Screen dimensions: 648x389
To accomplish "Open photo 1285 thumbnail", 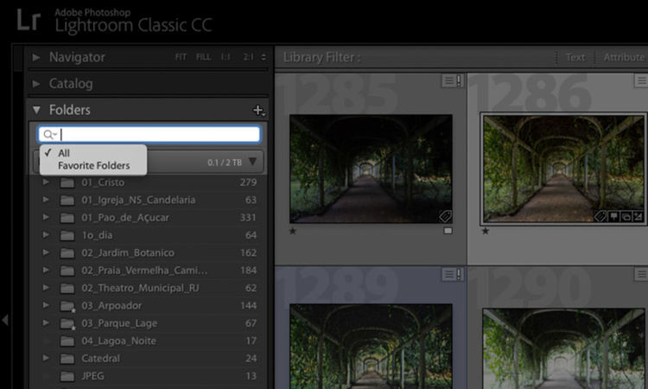I will pos(371,169).
